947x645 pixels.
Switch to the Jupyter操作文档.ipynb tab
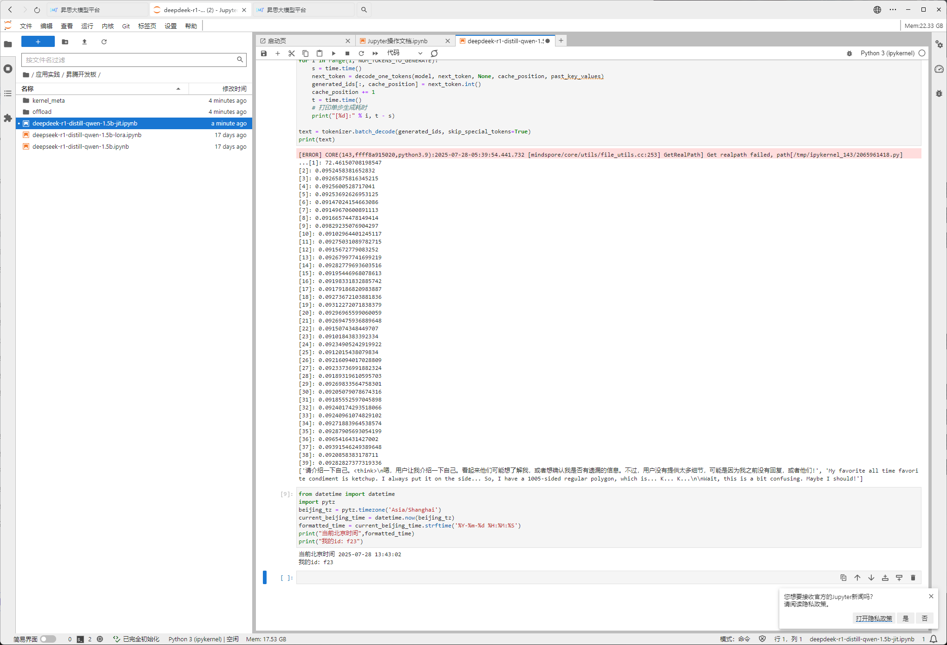398,41
